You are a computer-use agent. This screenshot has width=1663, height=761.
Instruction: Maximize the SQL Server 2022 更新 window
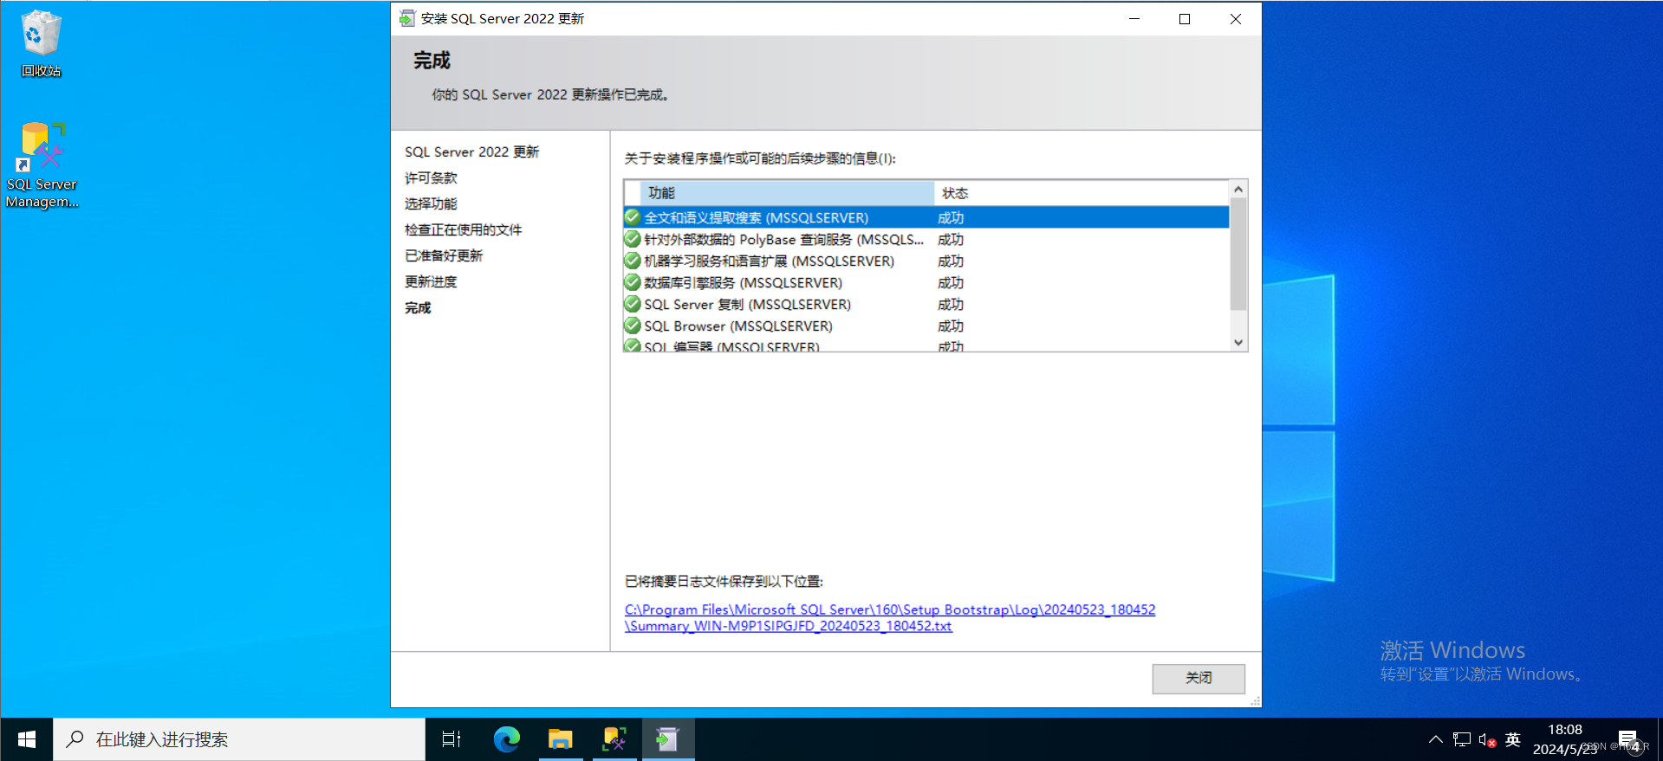1185,18
